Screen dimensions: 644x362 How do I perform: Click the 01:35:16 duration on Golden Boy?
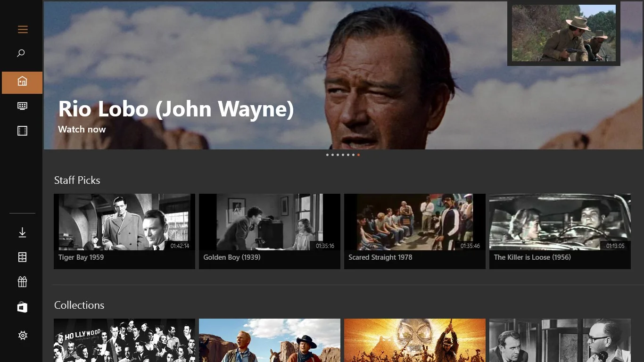point(325,246)
